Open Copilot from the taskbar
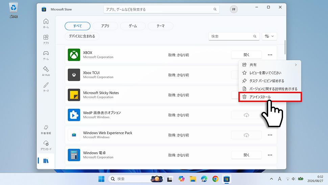The height and width of the screenshot is (185, 328). (181, 179)
